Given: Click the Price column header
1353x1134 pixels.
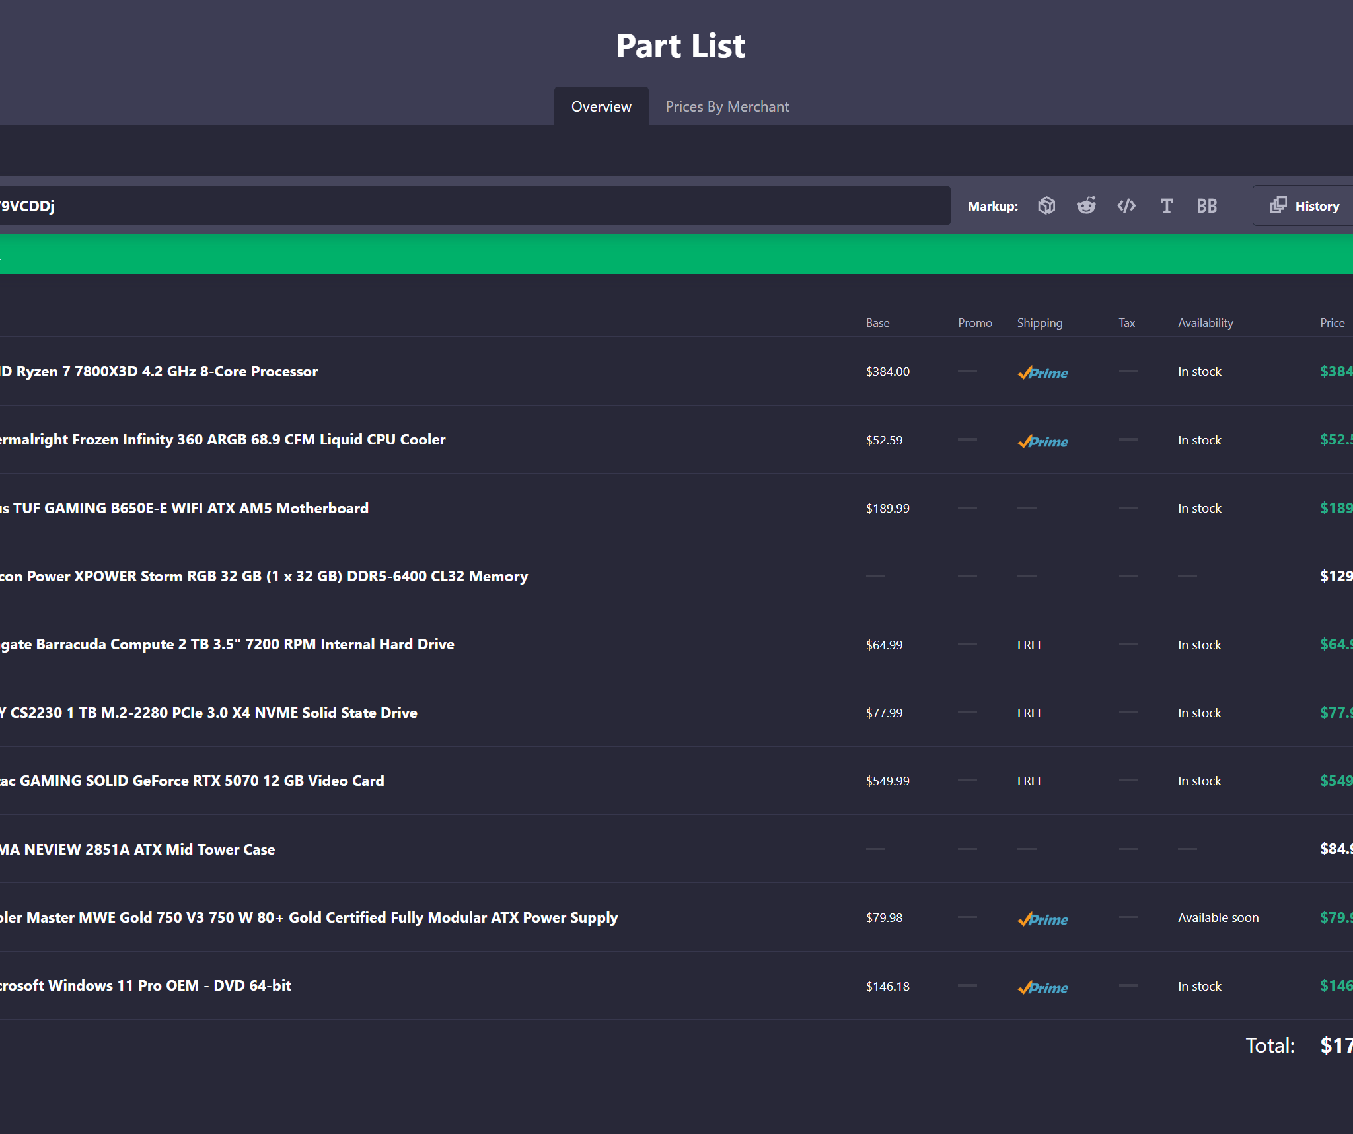Looking at the screenshot, I should (x=1333, y=323).
